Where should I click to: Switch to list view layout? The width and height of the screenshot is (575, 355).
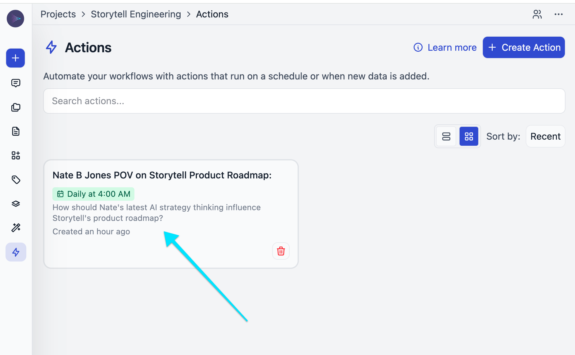tap(446, 136)
